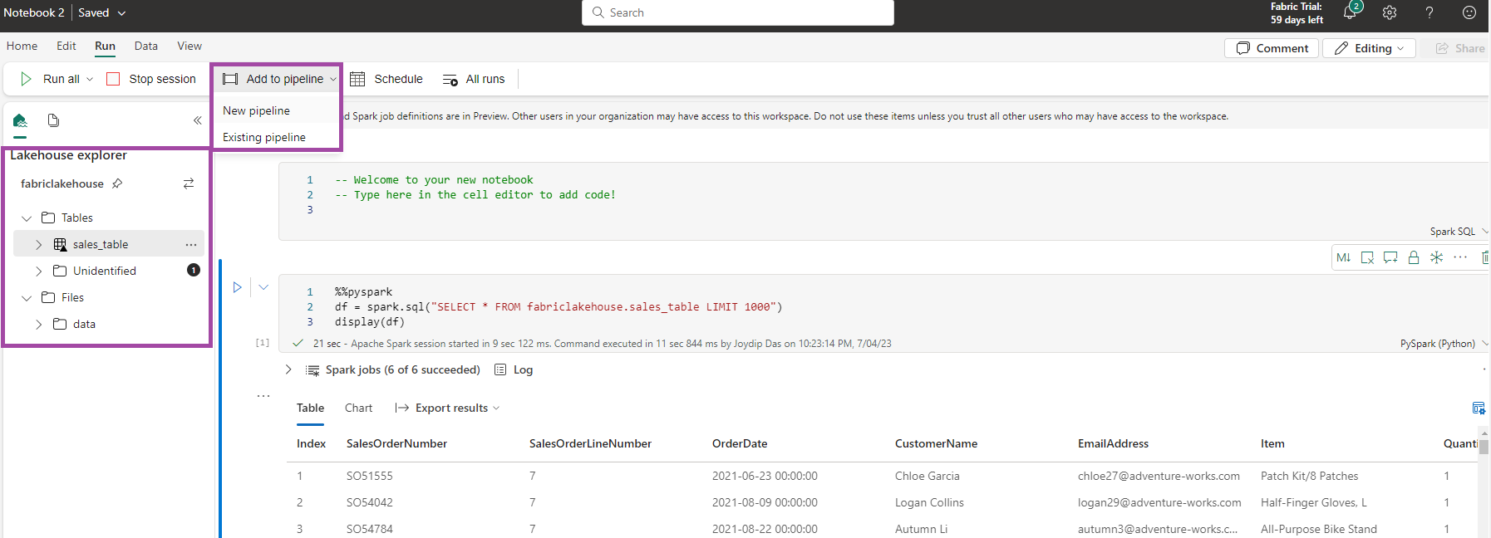Screen dimensions: 1491x538
Task: Convert cell to Markdown with M↓ icon
Action: pos(1343,257)
